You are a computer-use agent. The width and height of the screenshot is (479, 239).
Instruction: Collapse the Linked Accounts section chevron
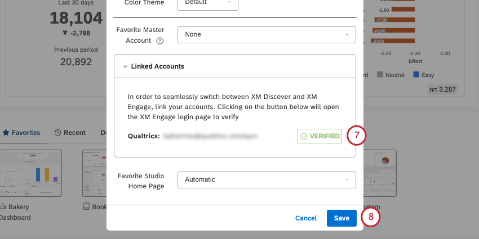click(x=125, y=66)
